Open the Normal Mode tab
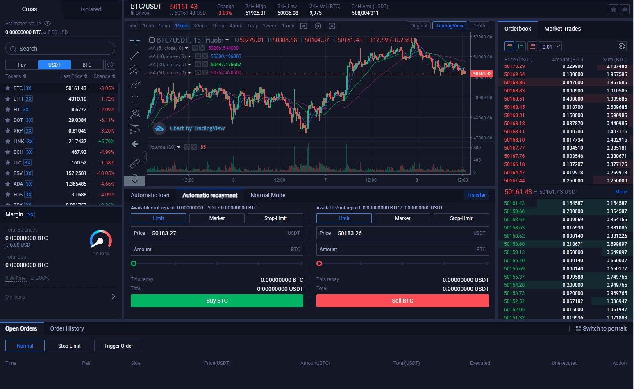 click(268, 195)
